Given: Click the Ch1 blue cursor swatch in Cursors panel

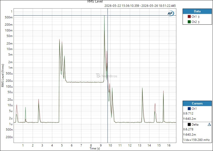Looking at the screenshot, I should pyautogui.click(x=189, y=108).
